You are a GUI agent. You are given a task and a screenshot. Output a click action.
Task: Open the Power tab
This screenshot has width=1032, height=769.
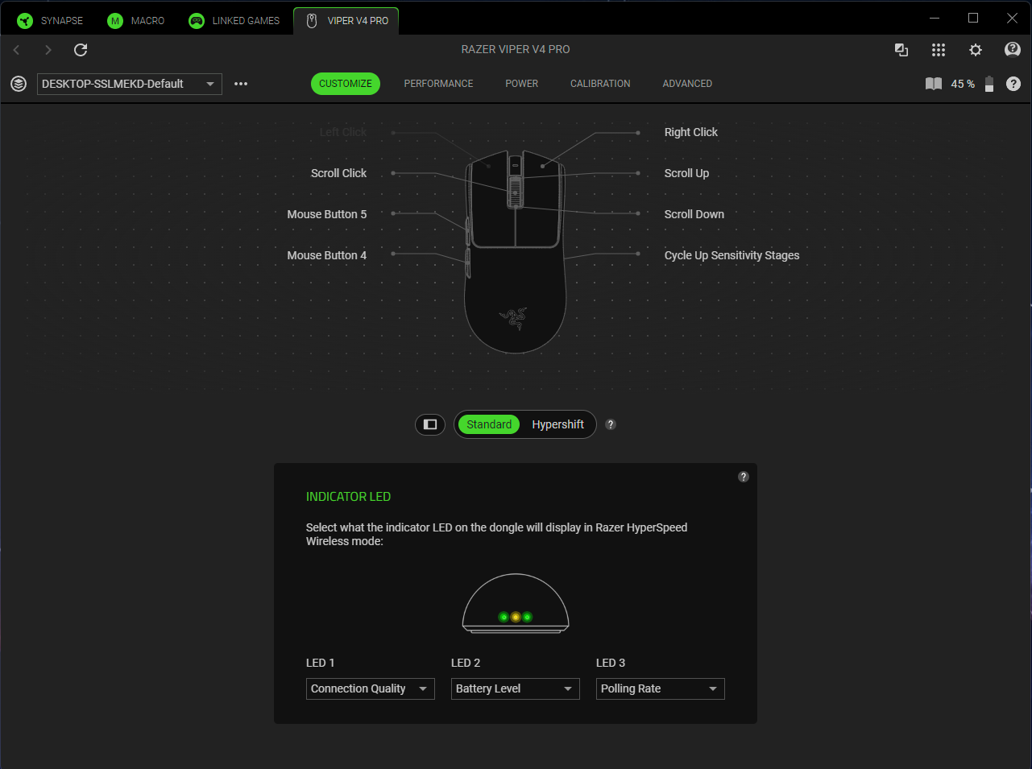[x=522, y=84]
